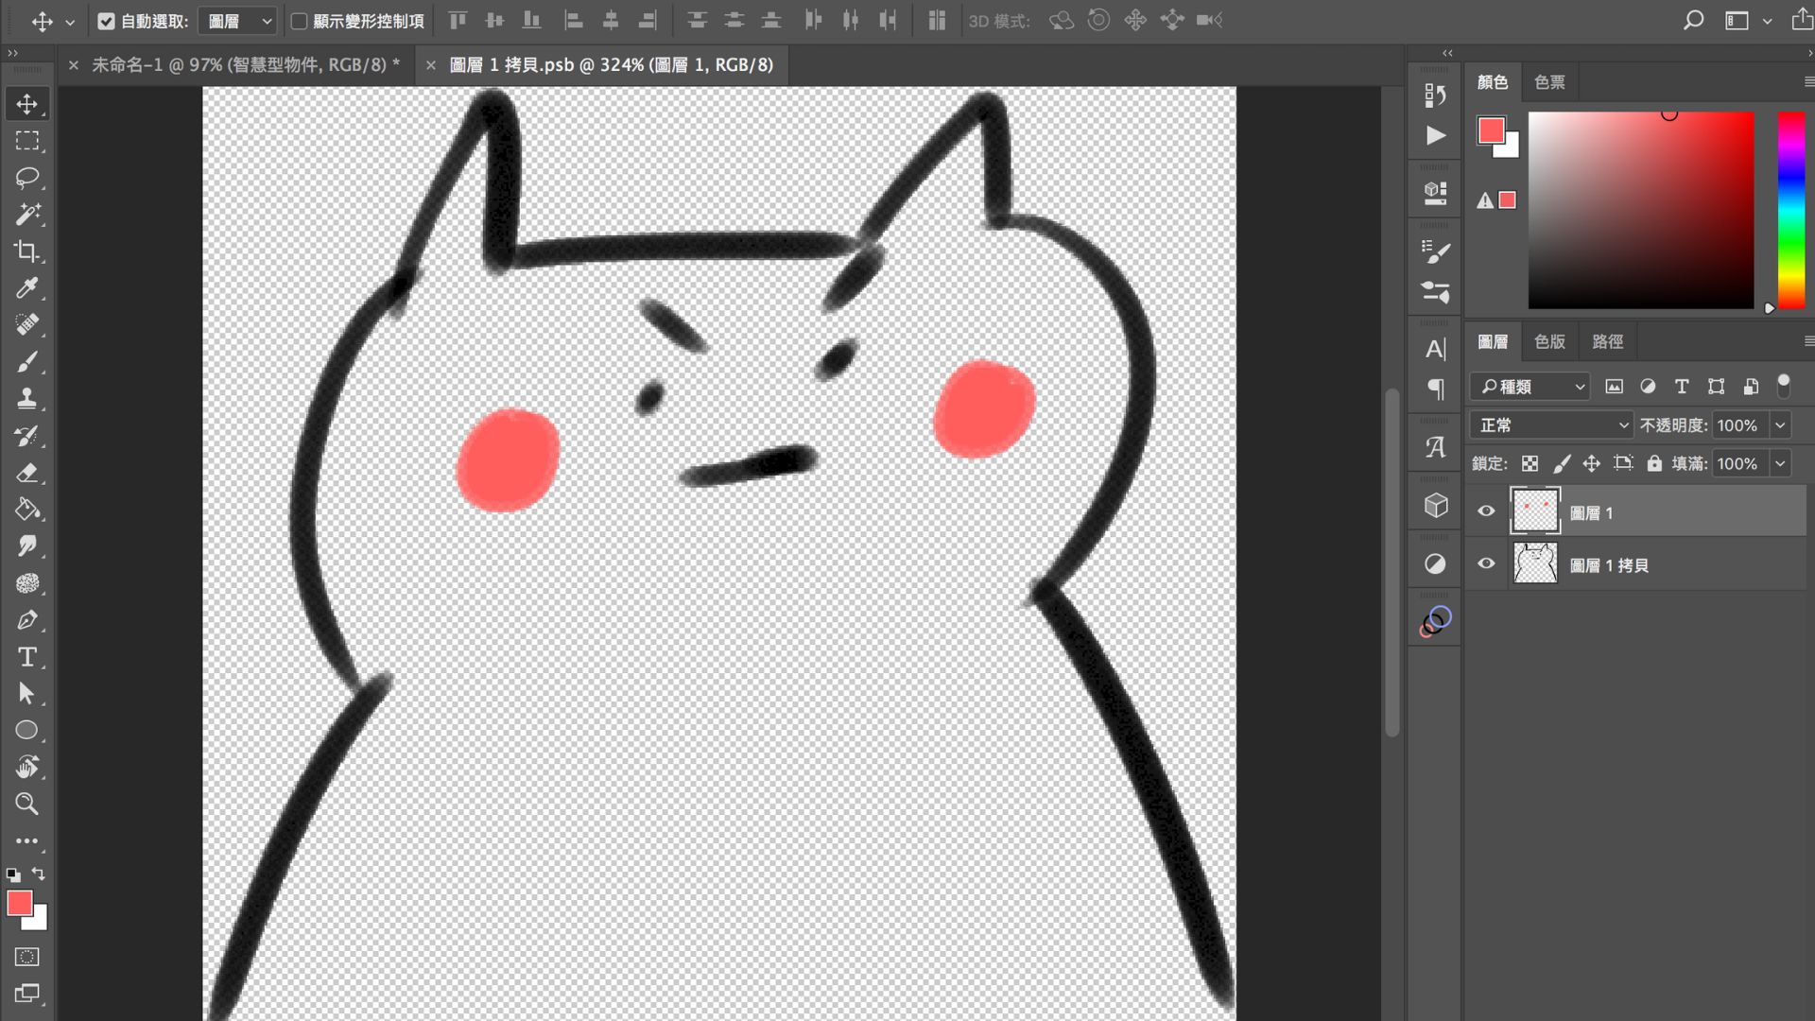Image resolution: width=1815 pixels, height=1021 pixels.
Task: Hide the 圖層 1 layer
Action: [x=1486, y=511]
